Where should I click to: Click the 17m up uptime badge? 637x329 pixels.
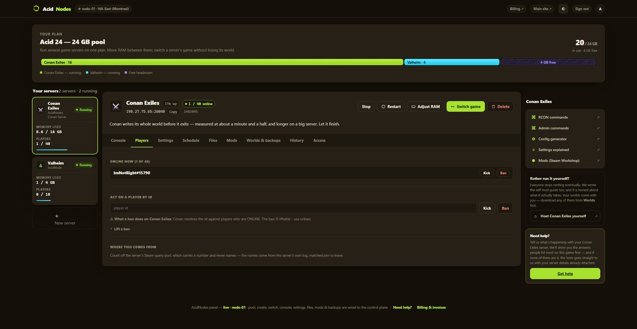click(171, 104)
